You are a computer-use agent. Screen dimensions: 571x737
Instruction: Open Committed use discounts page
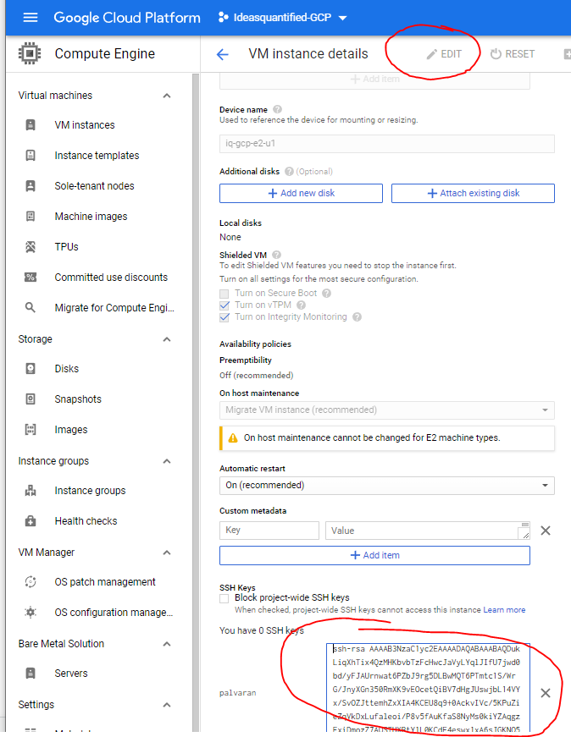pyautogui.click(x=111, y=278)
